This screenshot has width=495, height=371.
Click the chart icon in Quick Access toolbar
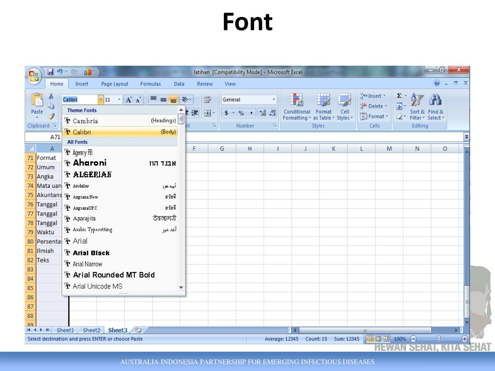tap(87, 72)
